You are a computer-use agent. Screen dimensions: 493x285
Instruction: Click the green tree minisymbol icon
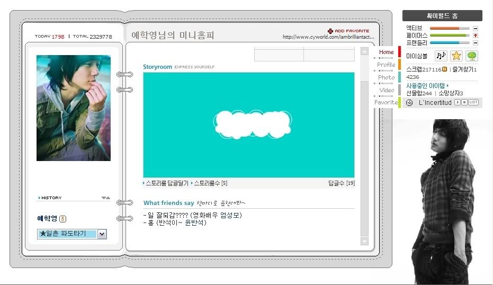(x=471, y=56)
